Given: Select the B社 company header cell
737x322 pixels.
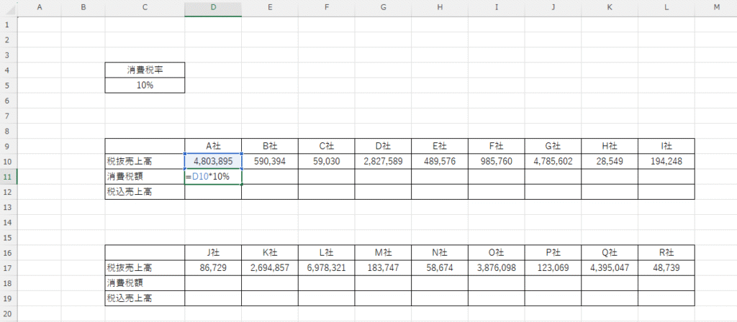Looking at the screenshot, I should (270, 146).
